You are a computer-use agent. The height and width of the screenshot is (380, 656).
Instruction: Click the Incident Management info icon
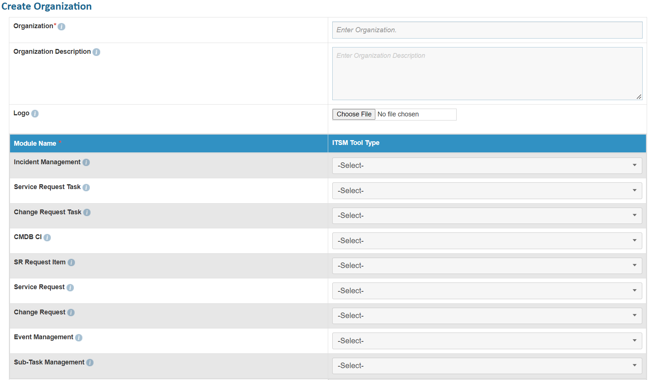(86, 162)
